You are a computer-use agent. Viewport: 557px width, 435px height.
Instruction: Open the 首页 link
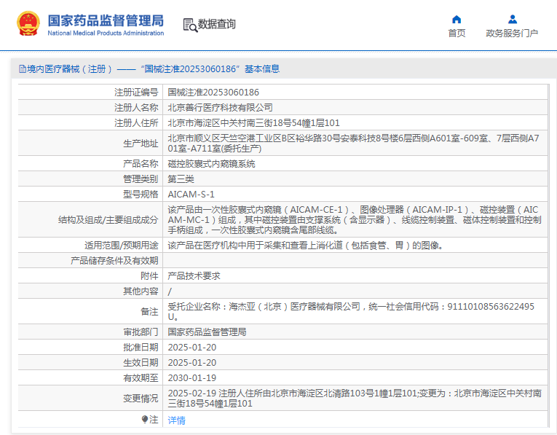457,33
